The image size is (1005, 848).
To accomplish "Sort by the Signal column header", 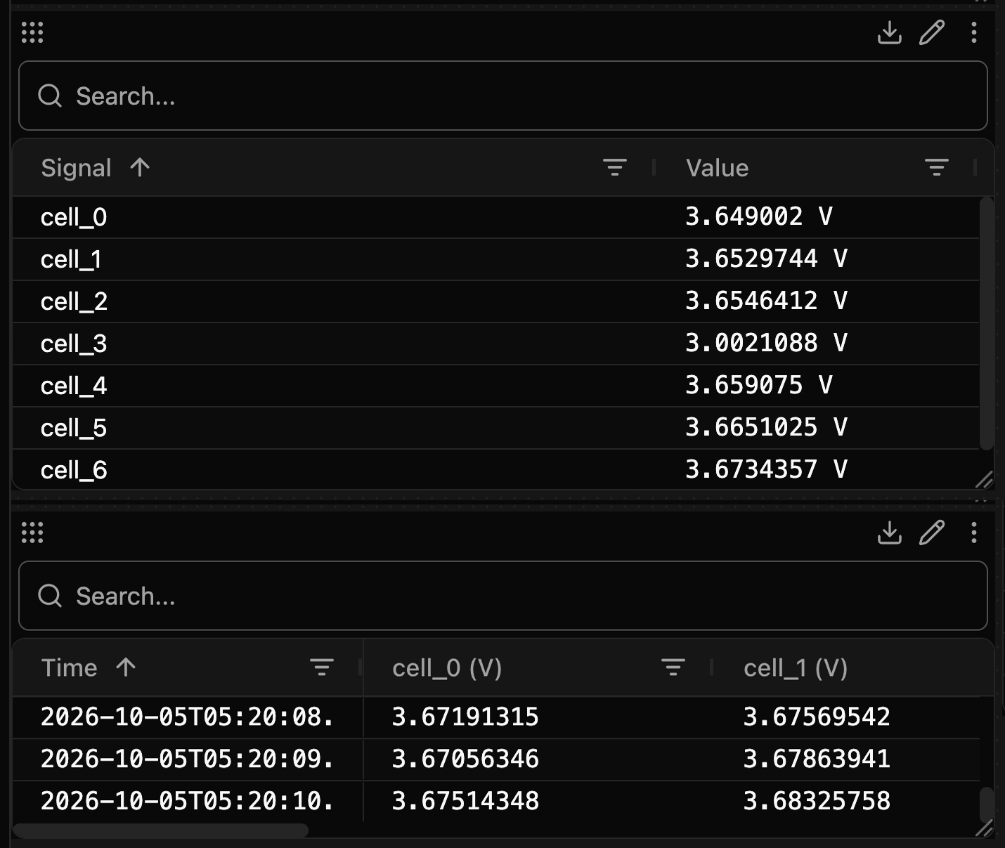I will 76,168.
